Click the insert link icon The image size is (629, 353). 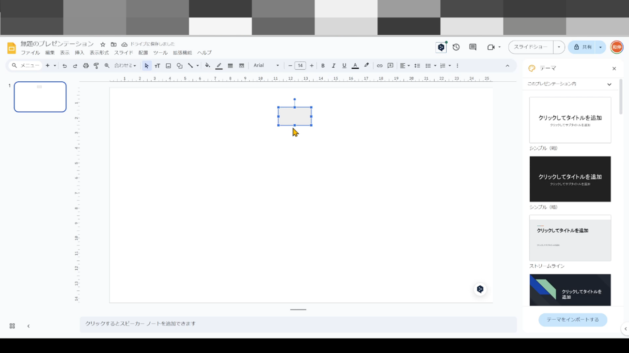click(379, 66)
